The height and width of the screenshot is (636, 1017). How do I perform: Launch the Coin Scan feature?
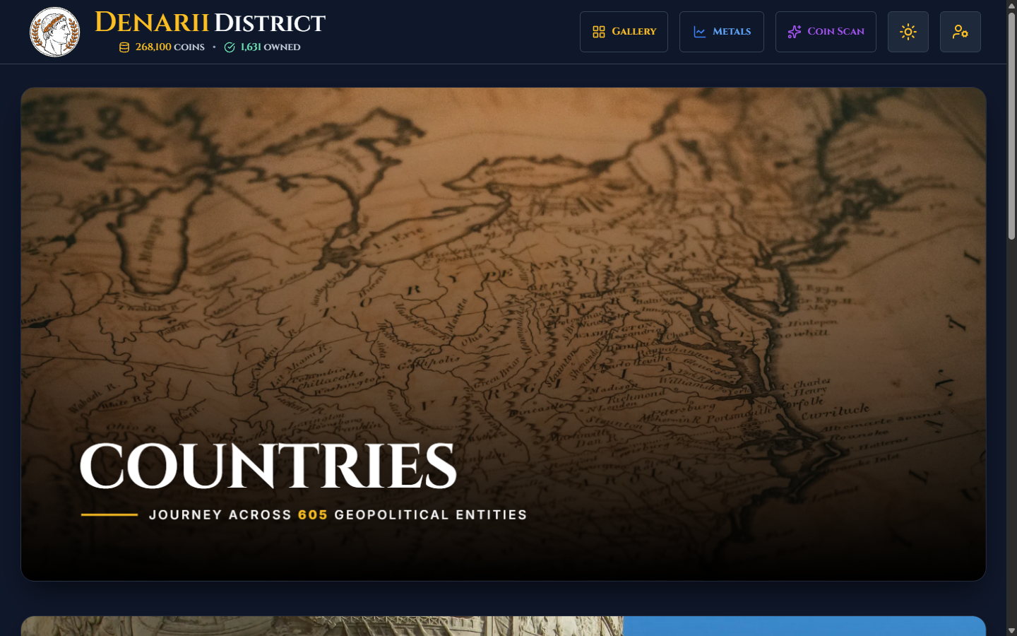[x=826, y=32]
